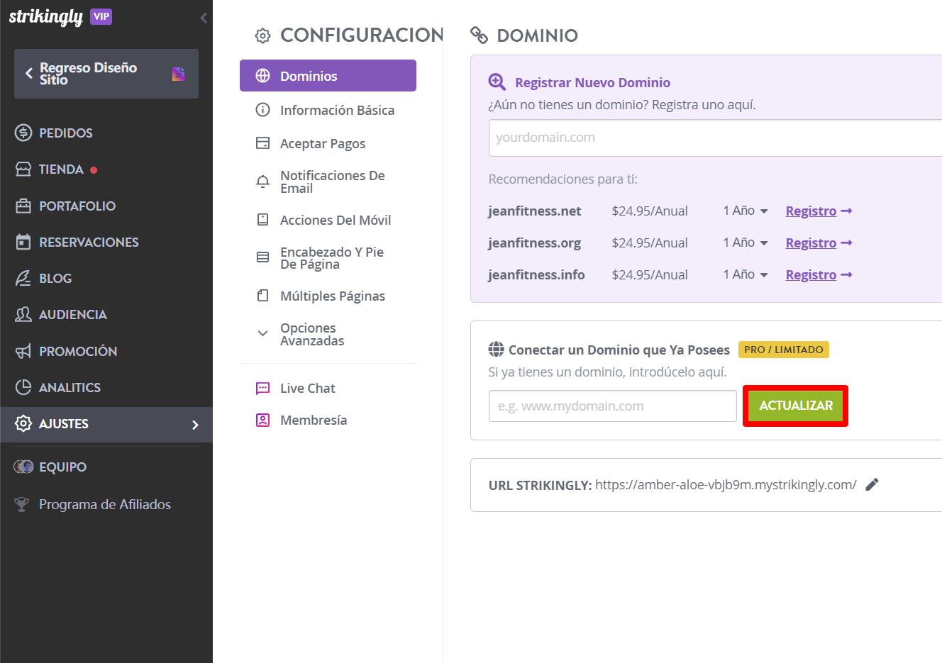Viewport: 942px width, 663px height.
Task: Click the Strikingly logo
Action: [x=46, y=17]
